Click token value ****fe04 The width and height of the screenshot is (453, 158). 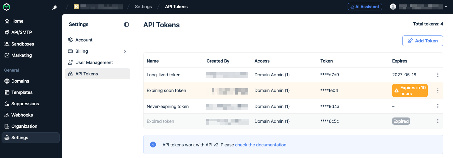[329, 90]
